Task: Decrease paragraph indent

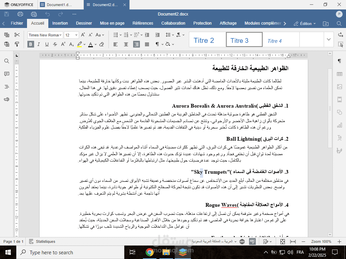Action: click(x=147, y=35)
